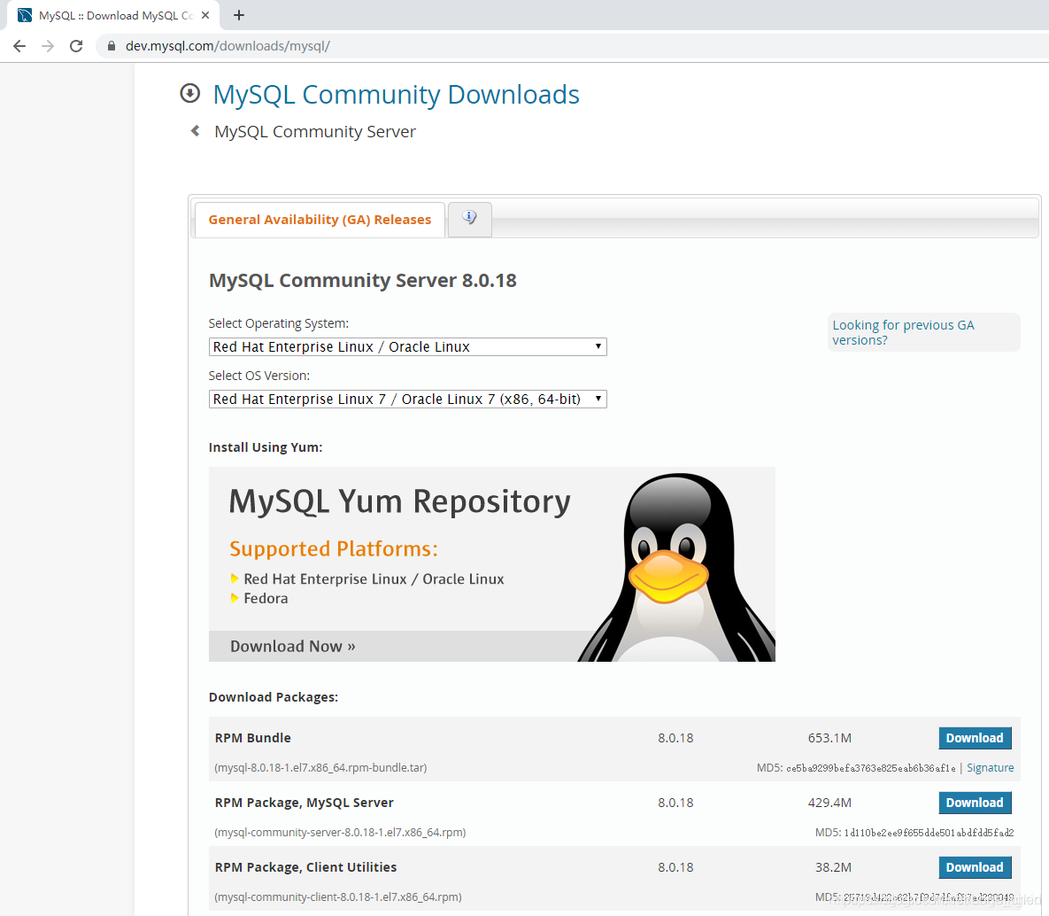Image resolution: width=1049 pixels, height=916 pixels.
Task: Click the Download Packages label
Action: point(274,697)
